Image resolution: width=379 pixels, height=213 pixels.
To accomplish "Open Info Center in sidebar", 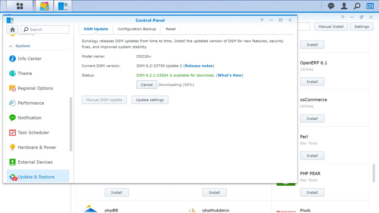I will tap(30, 58).
